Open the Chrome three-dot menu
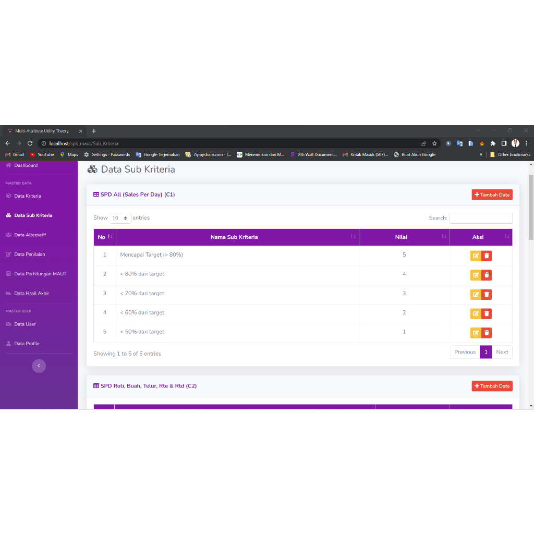The height and width of the screenshot is (534, 534). (x=526, y=143)
